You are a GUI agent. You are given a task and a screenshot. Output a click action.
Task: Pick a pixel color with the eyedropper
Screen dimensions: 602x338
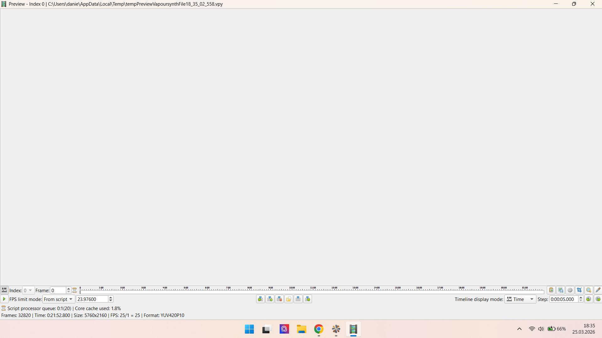(x=598, y=290)
